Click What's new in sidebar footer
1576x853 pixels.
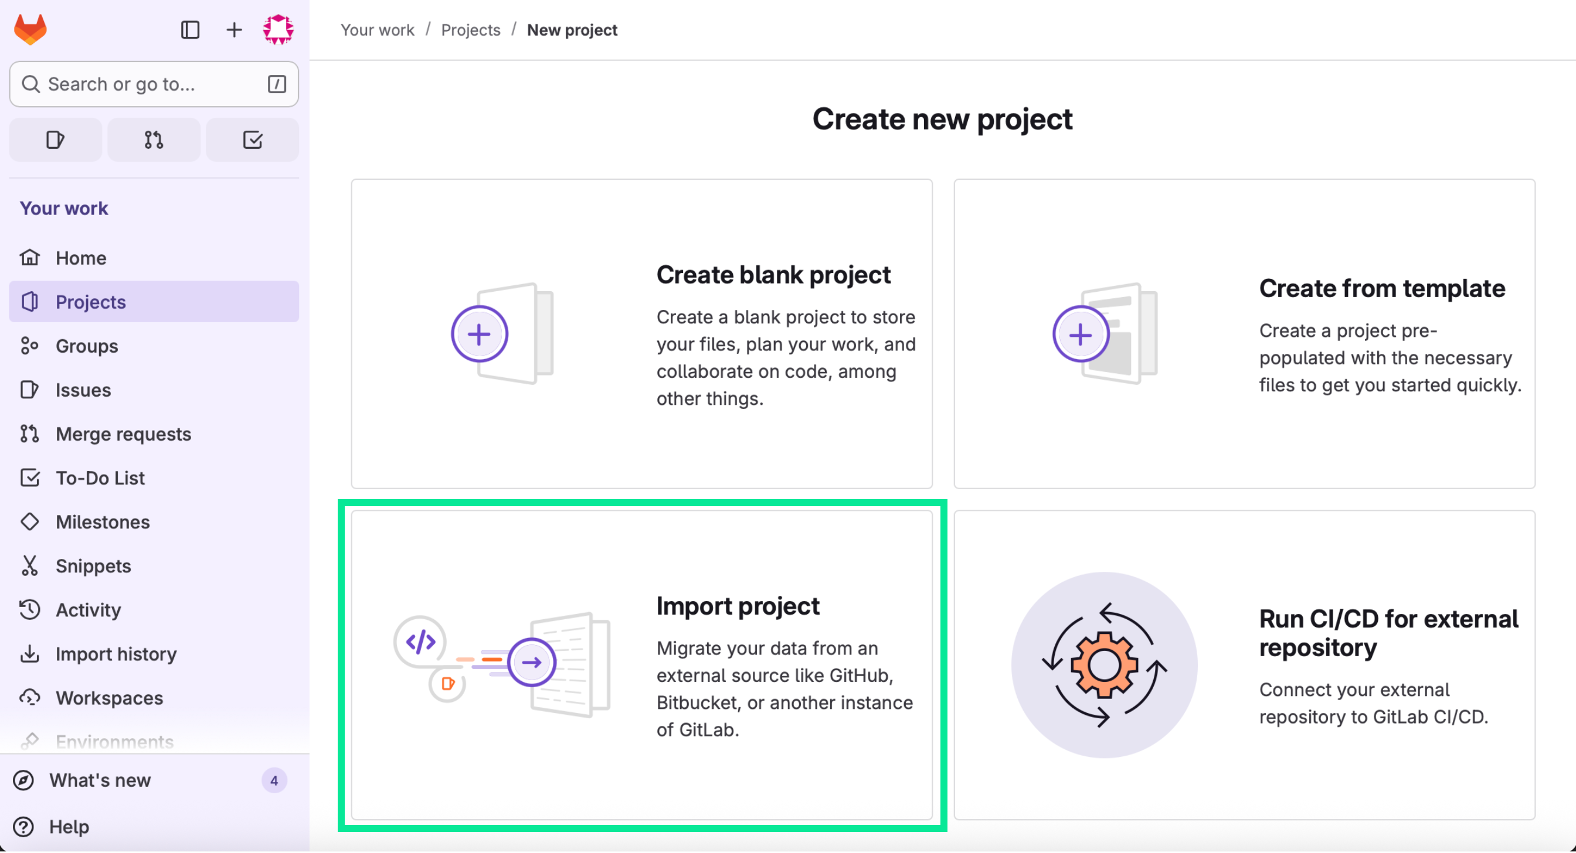[100, 780]
